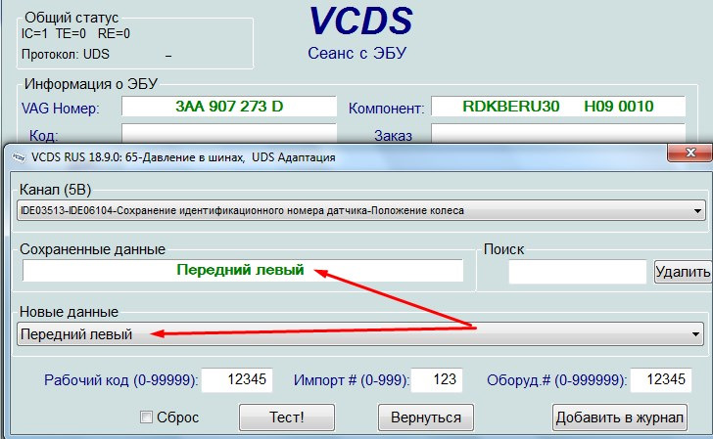Click the VCDS icon in dialog title bar
713x439 pixels.
pyautogui.click(x=19, y=157)
